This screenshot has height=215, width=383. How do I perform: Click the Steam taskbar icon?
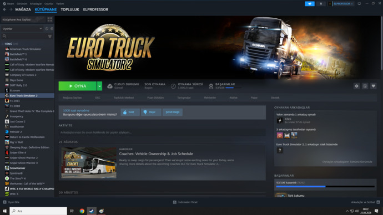(92, 211)
